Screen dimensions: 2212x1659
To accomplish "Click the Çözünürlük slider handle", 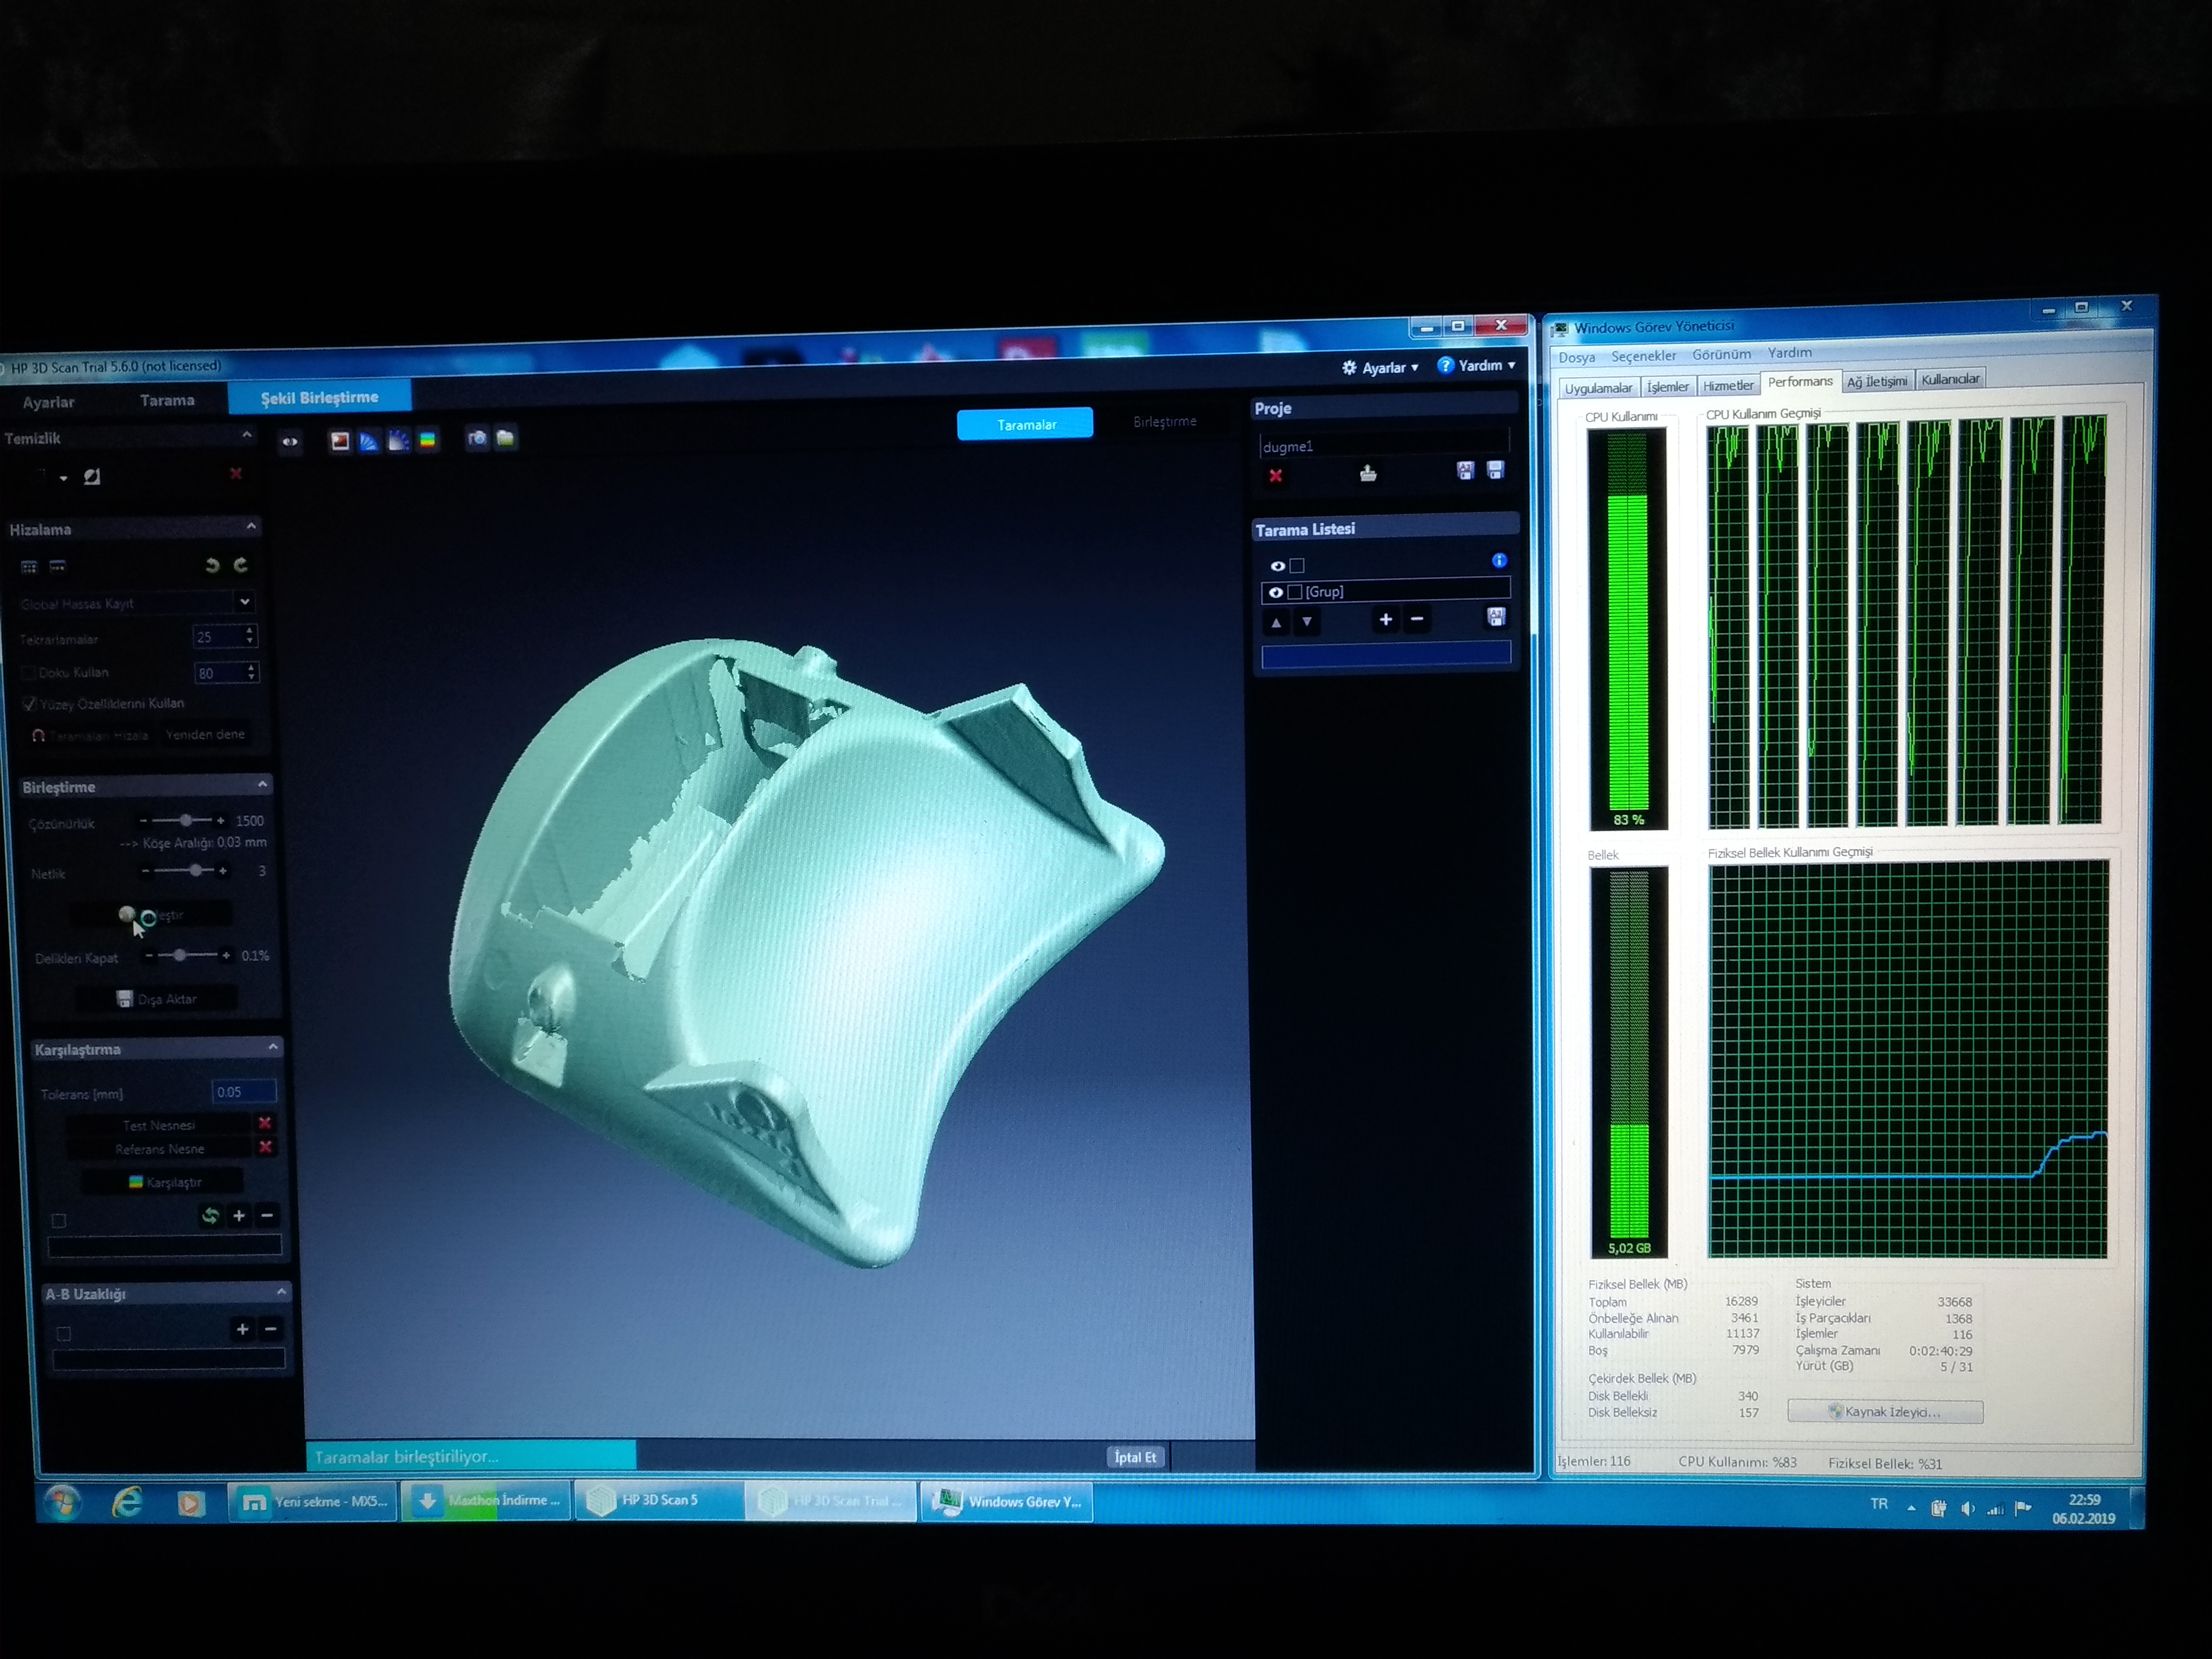I will coord(186,820).
